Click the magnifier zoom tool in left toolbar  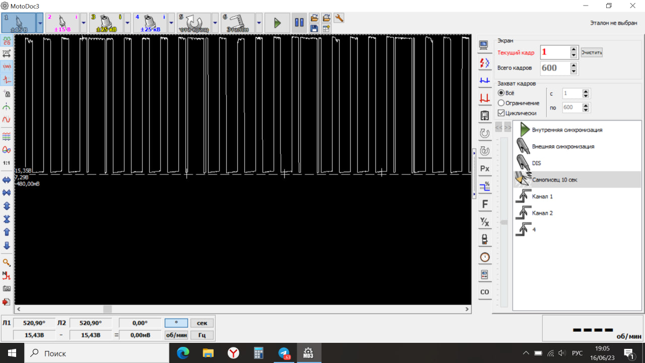point(7,263)
